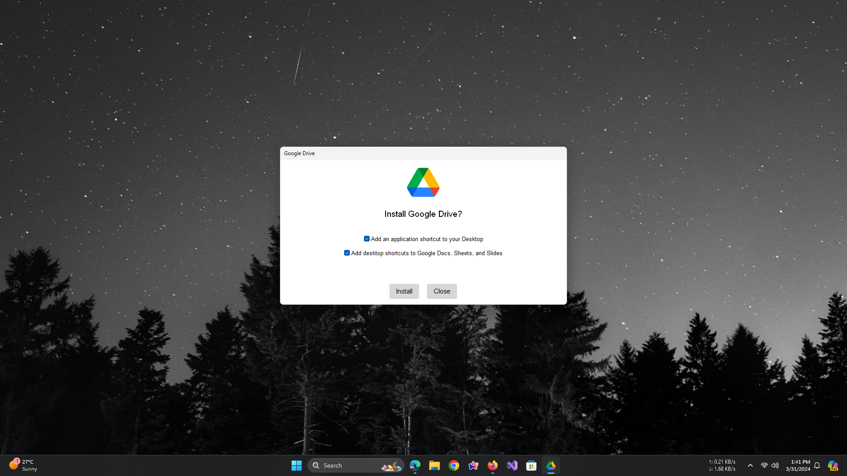Click the Google Drive taskbar icon

pyautogui.click(x=551, y=465)
